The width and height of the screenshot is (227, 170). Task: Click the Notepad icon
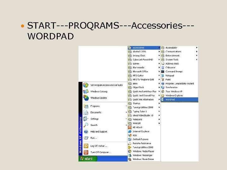click(x=163, y=76)
